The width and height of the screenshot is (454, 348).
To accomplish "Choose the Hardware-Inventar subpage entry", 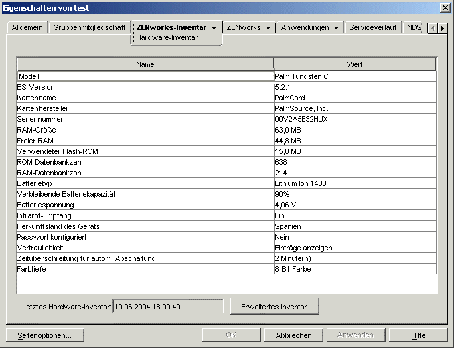I will 167,37.
